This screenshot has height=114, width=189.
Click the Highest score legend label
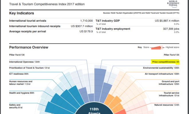coord(172,47)
